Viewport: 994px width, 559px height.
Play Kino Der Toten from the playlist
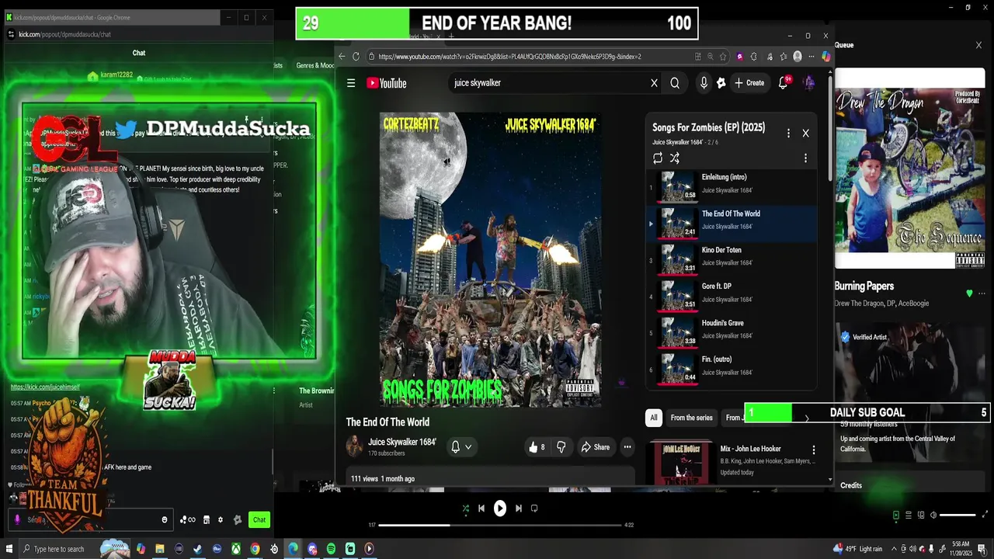pos(731,259)
